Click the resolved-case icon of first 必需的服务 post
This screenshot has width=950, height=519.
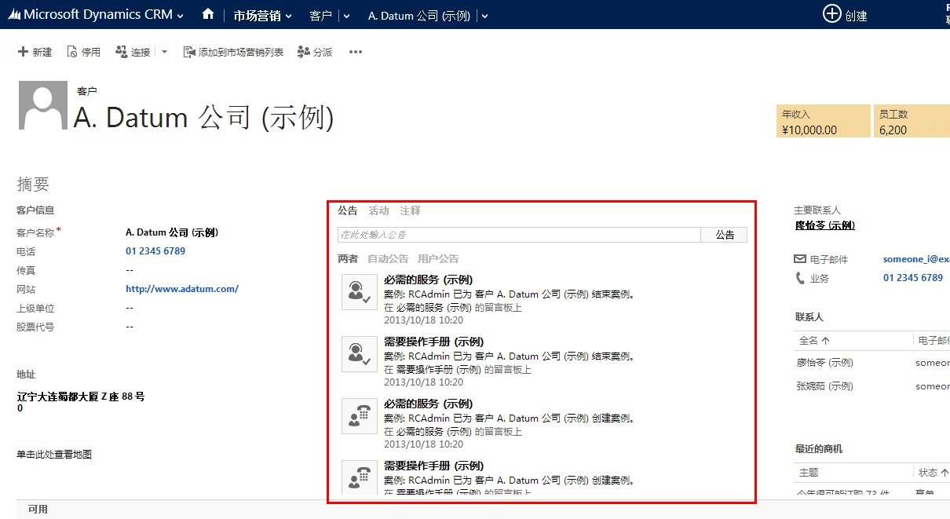(x=360, y=292)
